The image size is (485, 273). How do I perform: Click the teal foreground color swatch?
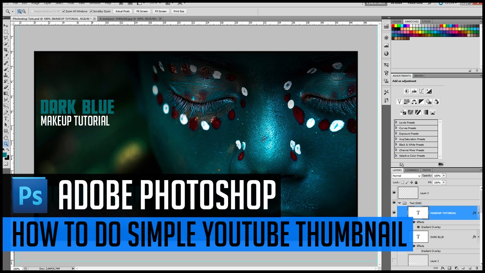tap(5, 155)
